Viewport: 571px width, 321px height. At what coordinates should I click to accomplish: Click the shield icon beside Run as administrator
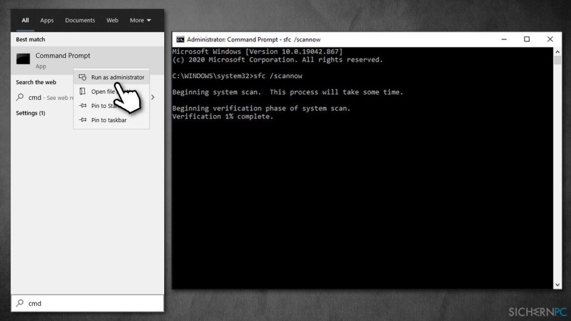[82, 77]
